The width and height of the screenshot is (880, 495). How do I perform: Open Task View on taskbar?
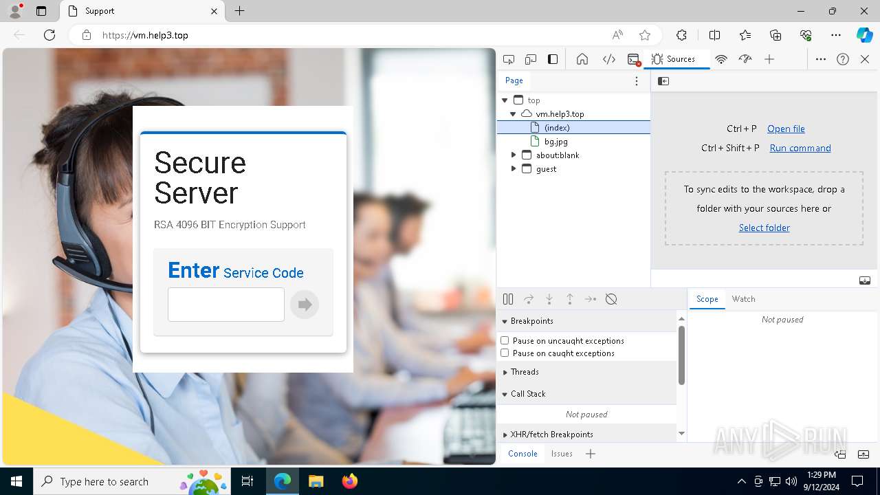247,481
